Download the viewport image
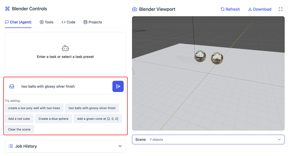Image resolution: width=289 pixels, height=156 pixels. (260, 9)
